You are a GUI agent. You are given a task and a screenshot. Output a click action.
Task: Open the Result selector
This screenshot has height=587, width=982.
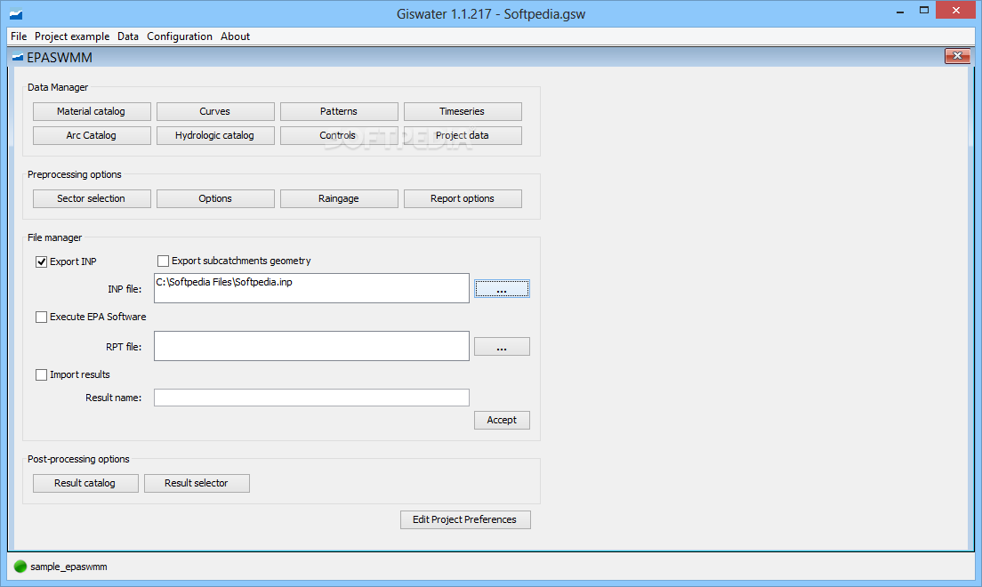point(197,483)
